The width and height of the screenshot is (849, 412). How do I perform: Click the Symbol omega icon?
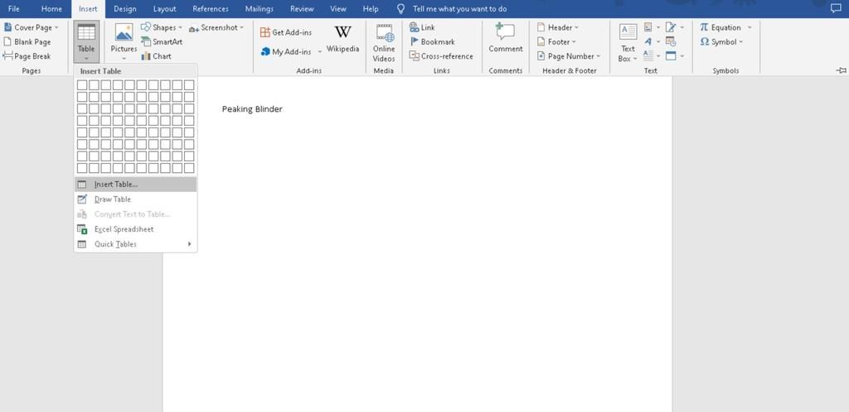coord(705,41)
